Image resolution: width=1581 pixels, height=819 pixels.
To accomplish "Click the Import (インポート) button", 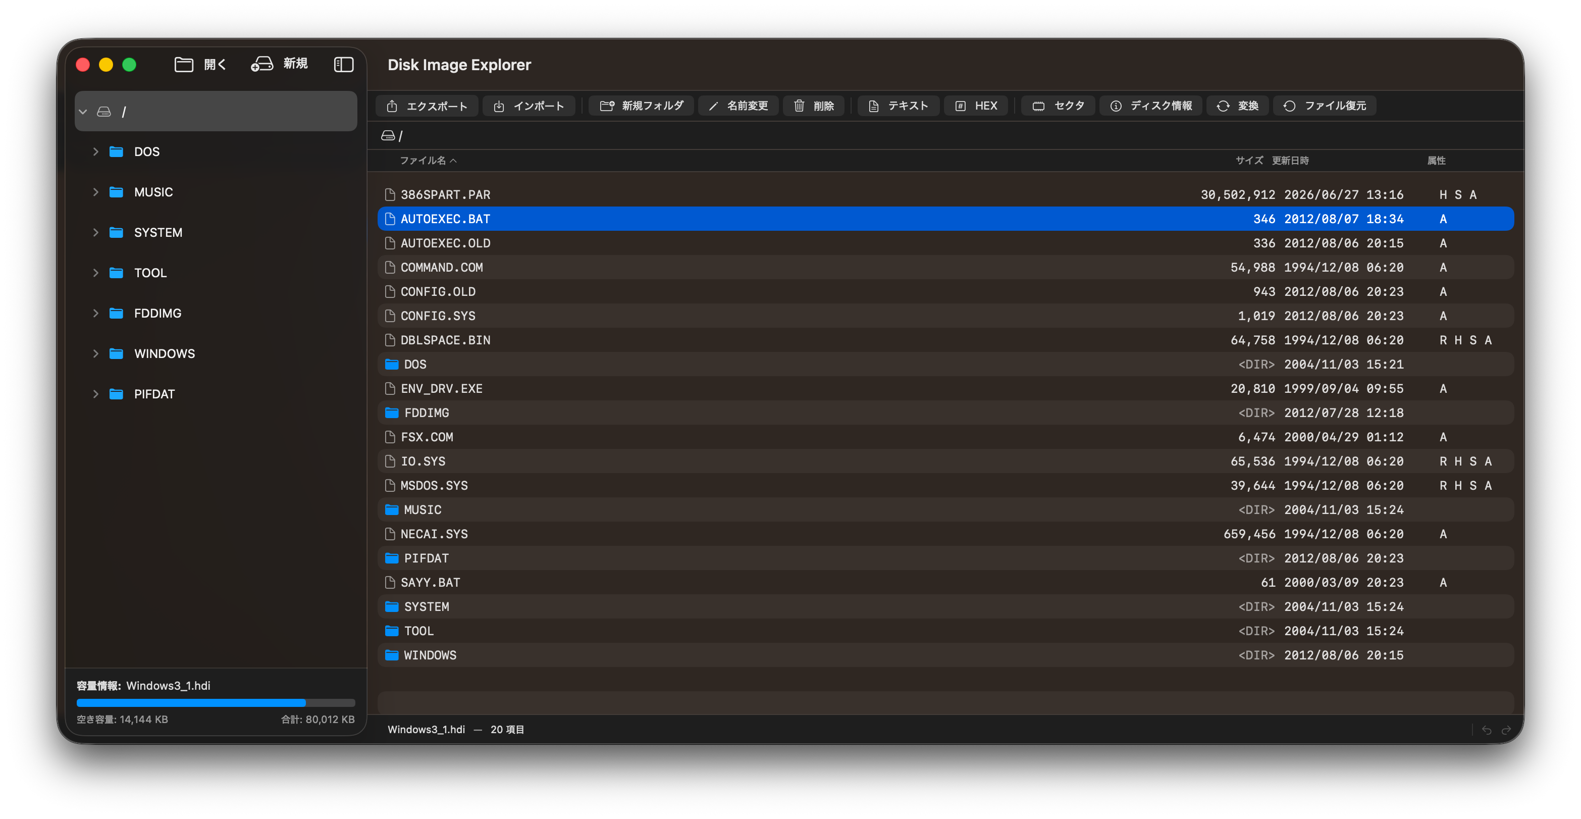I will [529, 106].
